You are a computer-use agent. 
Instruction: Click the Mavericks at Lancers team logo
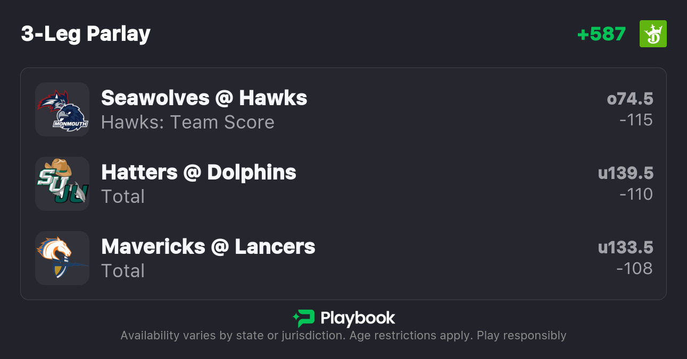pyautogui.click(x=62, y=258)
